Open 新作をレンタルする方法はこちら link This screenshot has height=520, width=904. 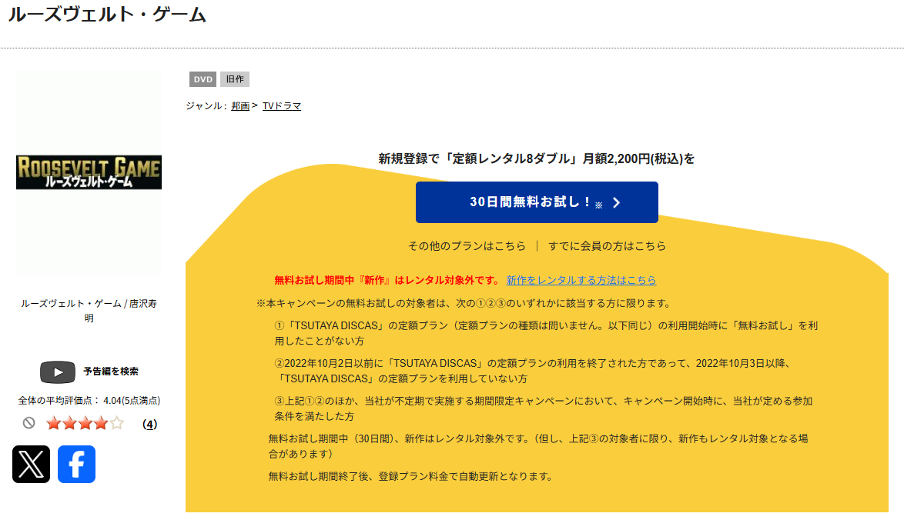point(581,280)
